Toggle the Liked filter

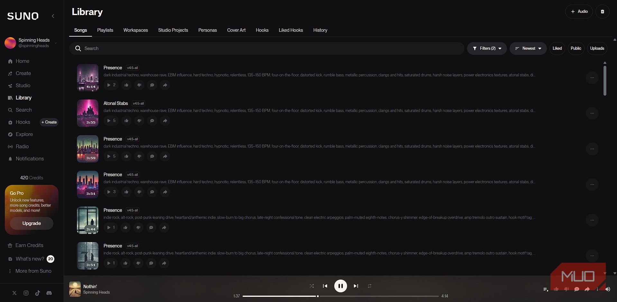[x=557, y=48]
